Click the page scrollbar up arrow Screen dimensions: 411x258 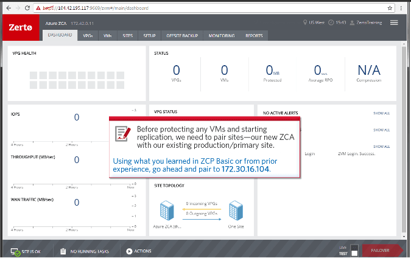click(x=404, y=44)
